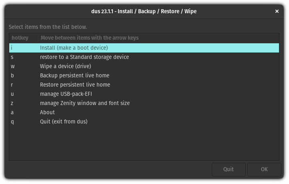Choose restore to a Standard storage device

pos(84,57)
